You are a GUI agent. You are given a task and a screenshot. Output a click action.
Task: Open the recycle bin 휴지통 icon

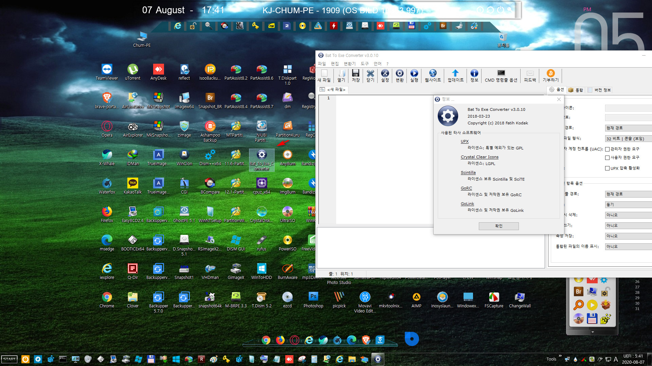503,40
